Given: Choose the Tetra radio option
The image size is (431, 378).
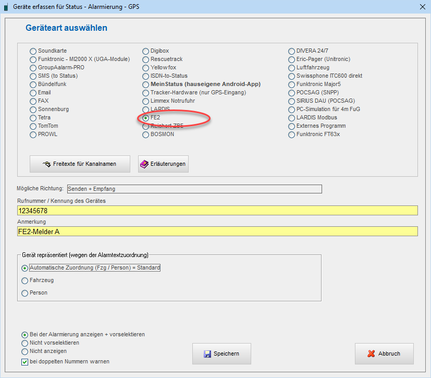Looking at the screenshot, I should point(33,118).
